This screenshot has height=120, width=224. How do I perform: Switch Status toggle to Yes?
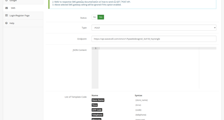(101, 17)
